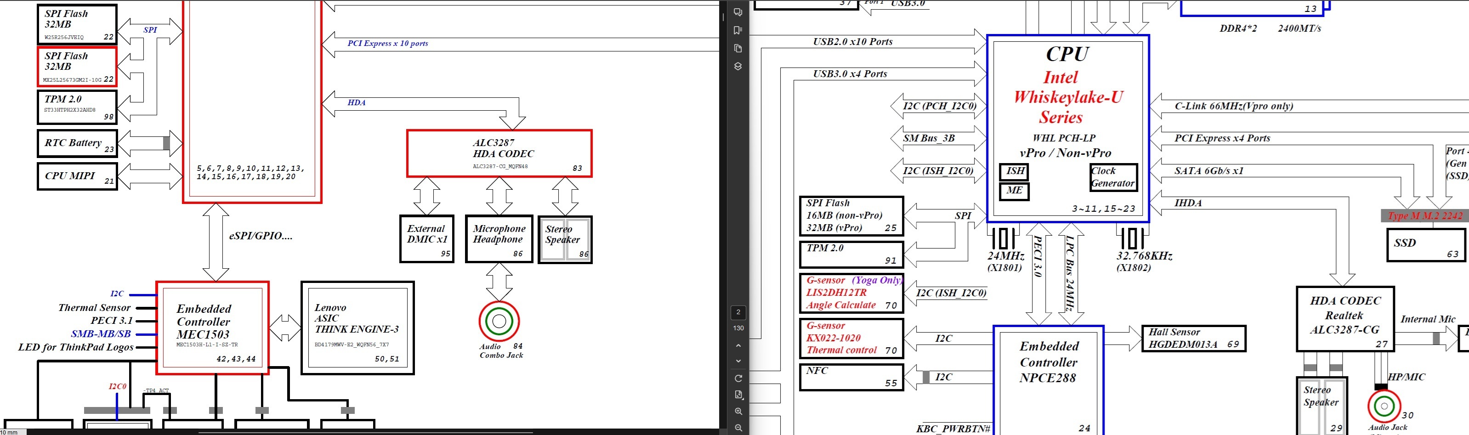The image size is (1469, 435).
Task: Click the vertical scrollbar handle beside sidebar
Action: point(723,17)
